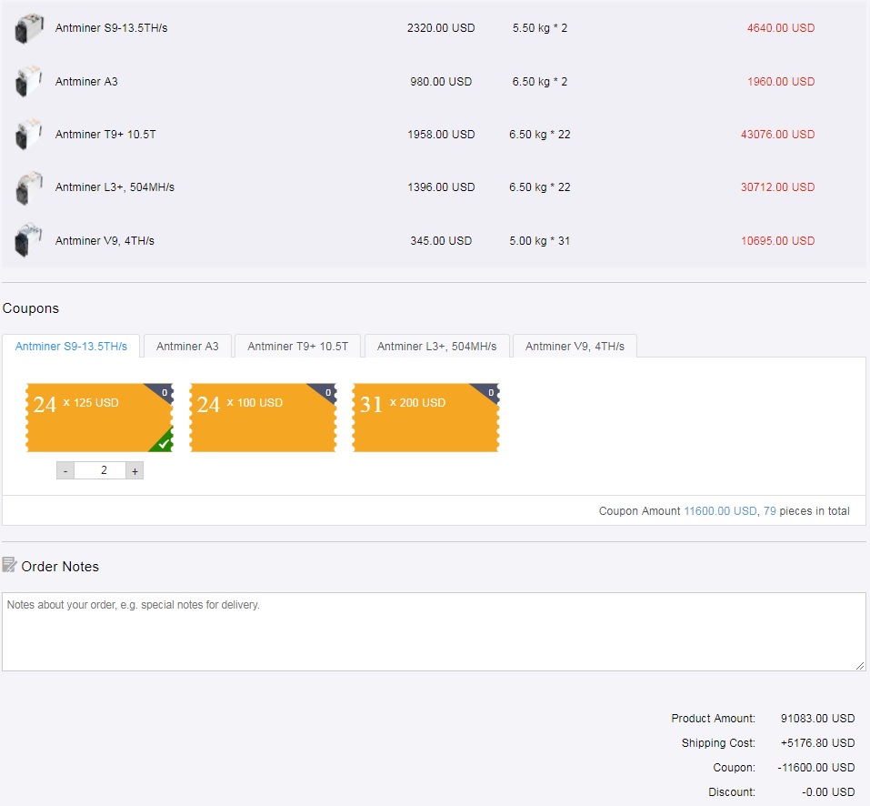Click the Order Notes text area
This screenshot has width=870, height=806.
click(434, 631)
